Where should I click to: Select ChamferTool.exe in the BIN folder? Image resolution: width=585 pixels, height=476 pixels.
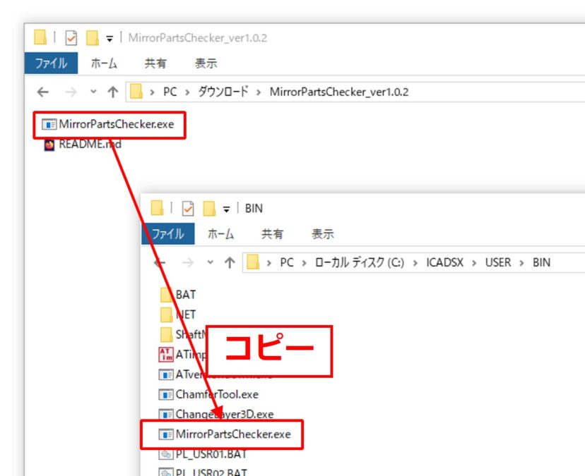point(216,394)
